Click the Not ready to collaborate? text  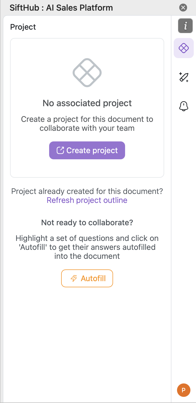[87, 222]
